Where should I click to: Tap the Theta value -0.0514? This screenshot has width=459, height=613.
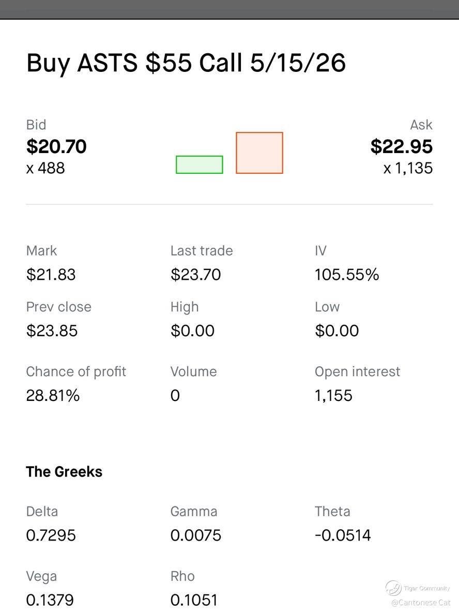point(343,535)
